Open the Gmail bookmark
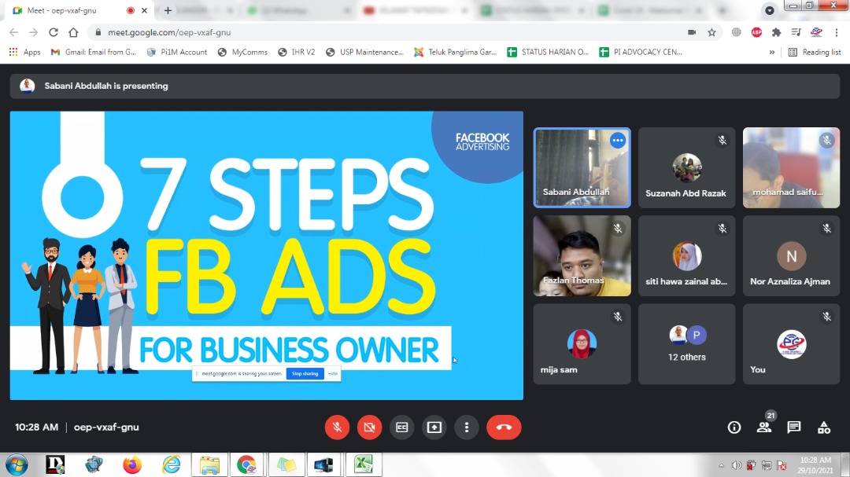Viewport: 850px width, 477px height. [x=94, y=52]
